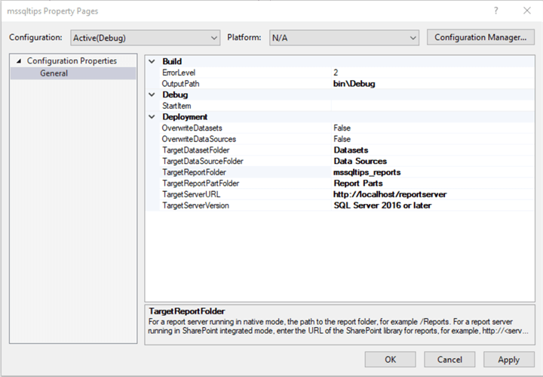Select the TargetServerVersion property name
Viewport: 543px width, 377px height.
[195, 205]
